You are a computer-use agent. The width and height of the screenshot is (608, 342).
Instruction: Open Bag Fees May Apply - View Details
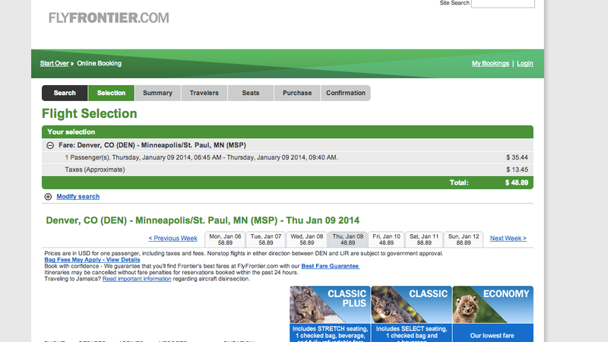(92, 260)
